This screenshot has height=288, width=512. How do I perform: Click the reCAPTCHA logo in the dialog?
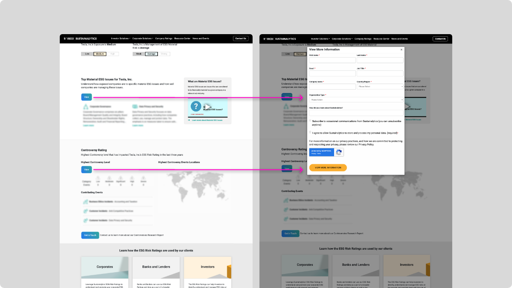(x=339, y=152)
